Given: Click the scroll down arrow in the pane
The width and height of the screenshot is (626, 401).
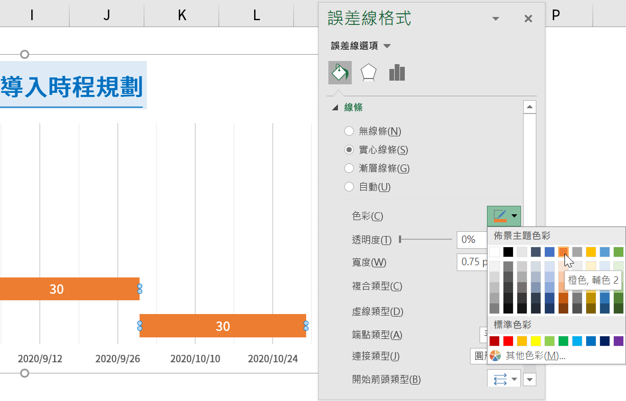Looking at the screenshot, I should pos(529,379).
